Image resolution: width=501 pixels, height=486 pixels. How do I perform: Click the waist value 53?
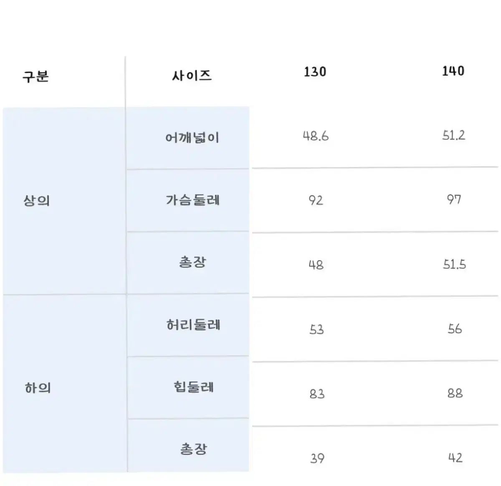click(316, 329)
